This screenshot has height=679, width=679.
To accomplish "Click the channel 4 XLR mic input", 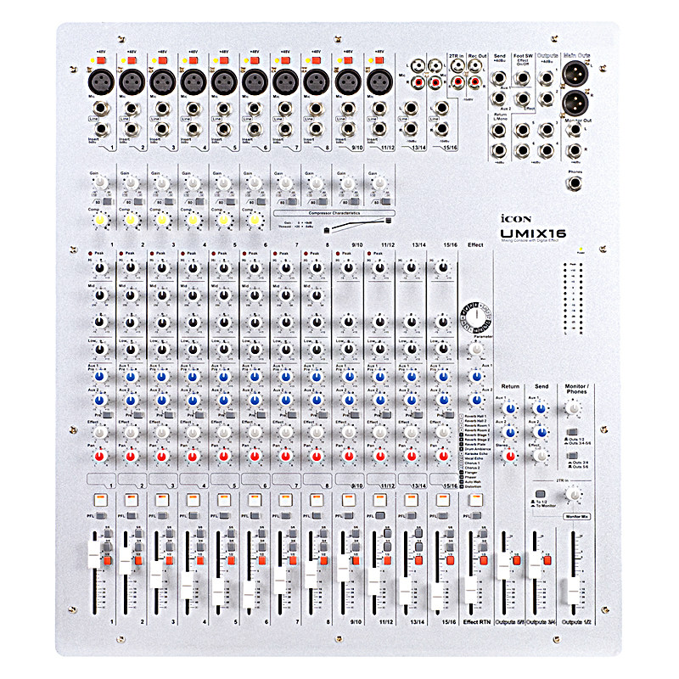I will pyautogui.click(x=194, y=81).
